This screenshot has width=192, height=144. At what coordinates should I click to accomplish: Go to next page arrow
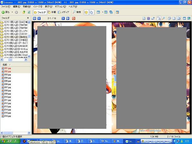point(63,18)
